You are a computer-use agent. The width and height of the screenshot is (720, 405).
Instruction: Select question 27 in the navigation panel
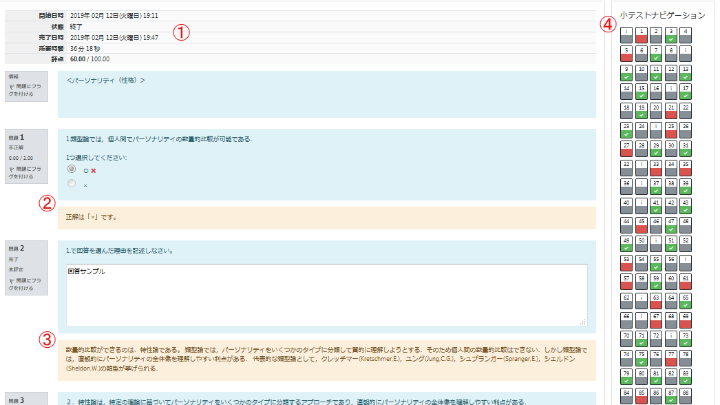[626, 149]
